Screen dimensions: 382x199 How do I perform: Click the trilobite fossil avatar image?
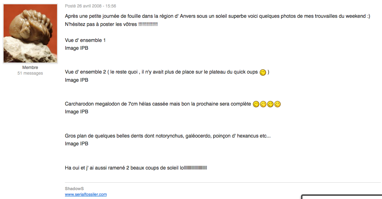[x=30, y=33]
